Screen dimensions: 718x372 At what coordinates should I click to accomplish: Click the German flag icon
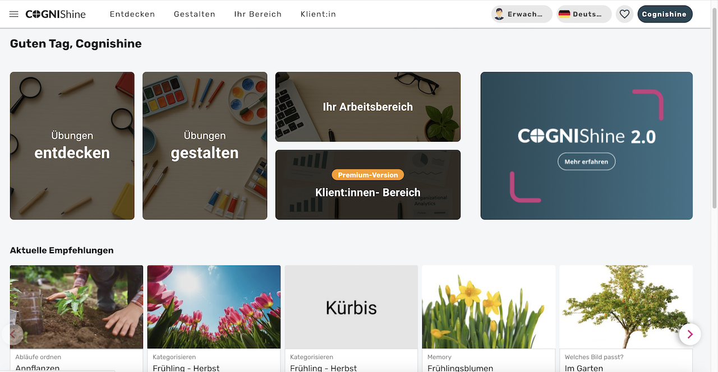point(564,14)
